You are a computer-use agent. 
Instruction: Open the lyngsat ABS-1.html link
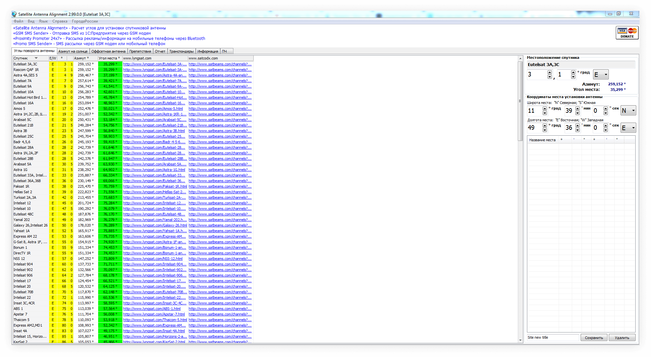[x=152, y=309]
